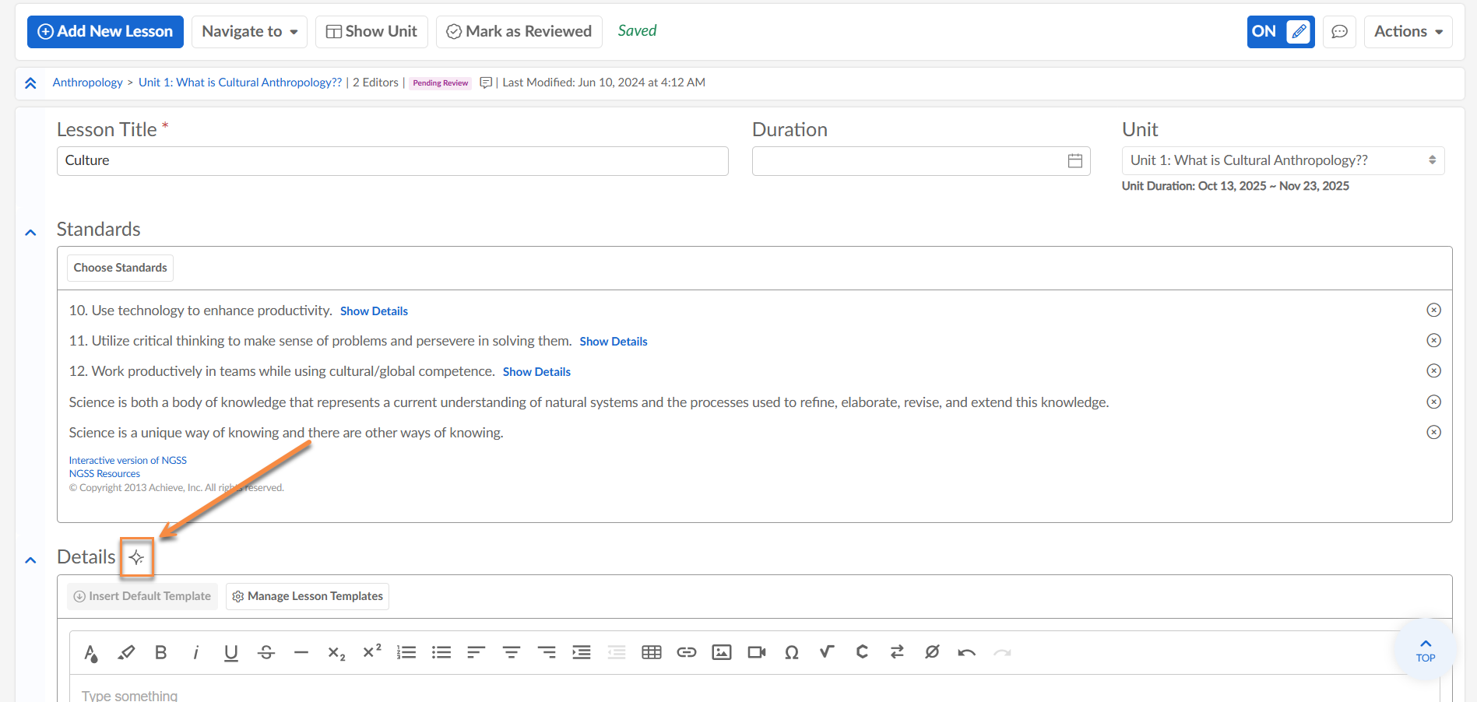Insert a table in the editor
This screenshot has width=1477, height=702.
[x=652, y=652]
